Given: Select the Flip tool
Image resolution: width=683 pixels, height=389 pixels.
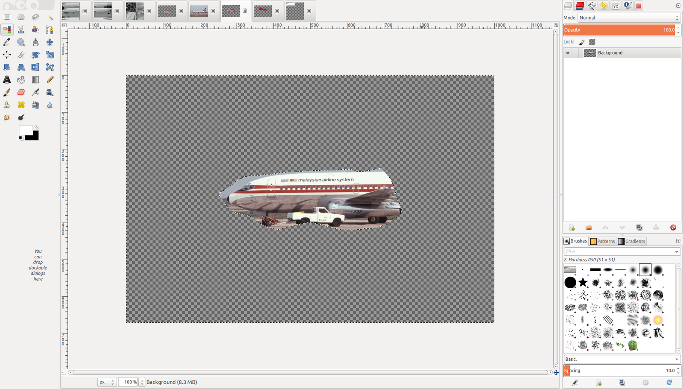Looking at the screenshot, I should [x=35, y=67].
